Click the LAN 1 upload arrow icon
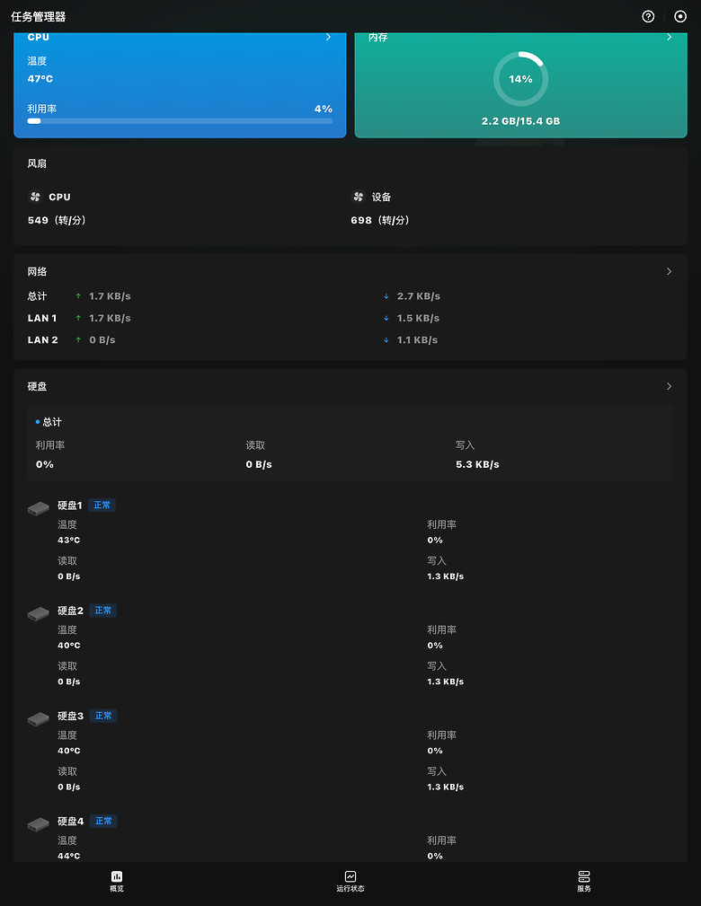This screenshot has width=701, height=906. 78,318
